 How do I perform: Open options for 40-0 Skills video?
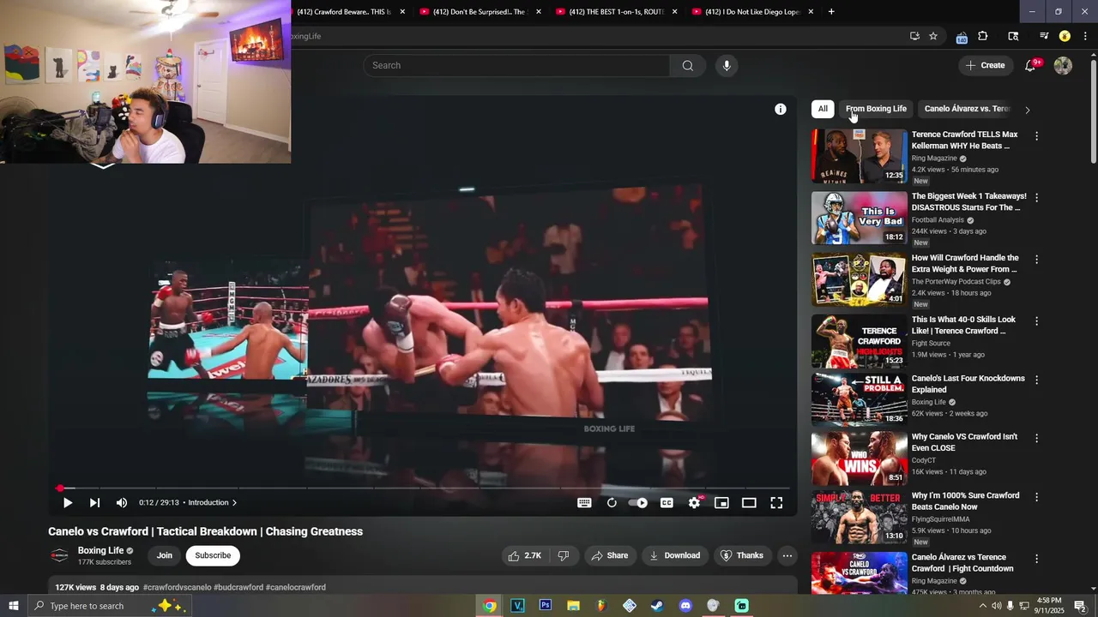tap(1036, 321)
